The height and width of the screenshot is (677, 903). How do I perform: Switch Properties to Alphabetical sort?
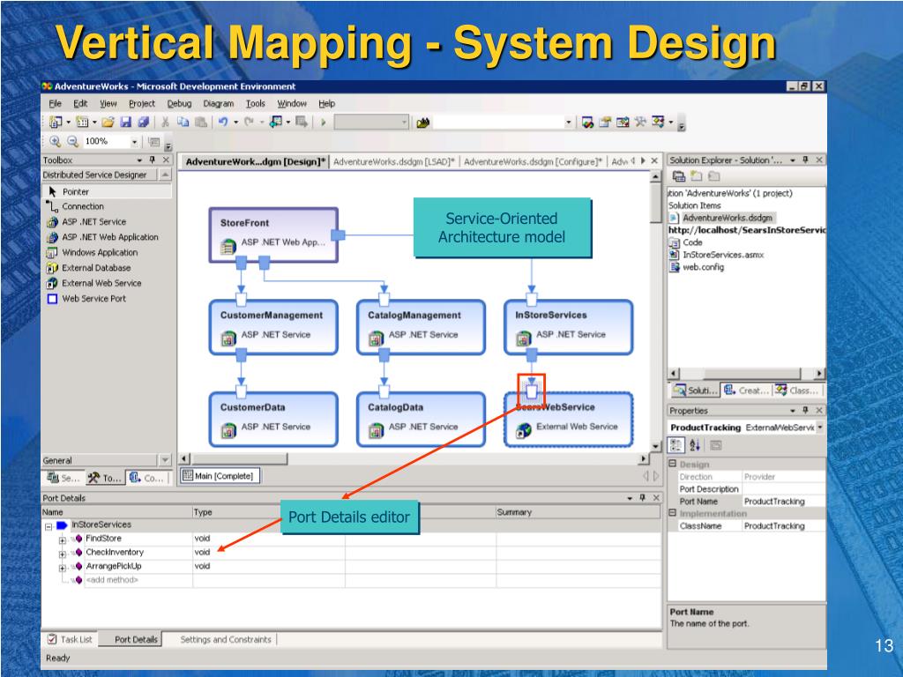click(695, 445)
